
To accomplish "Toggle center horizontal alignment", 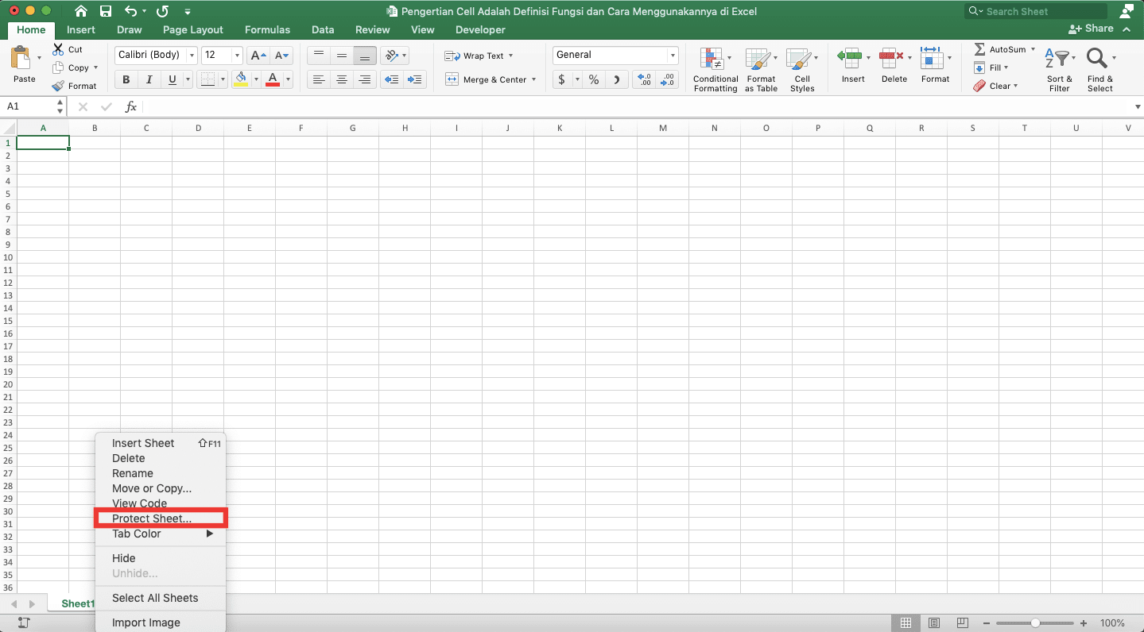I will (342, 79).
